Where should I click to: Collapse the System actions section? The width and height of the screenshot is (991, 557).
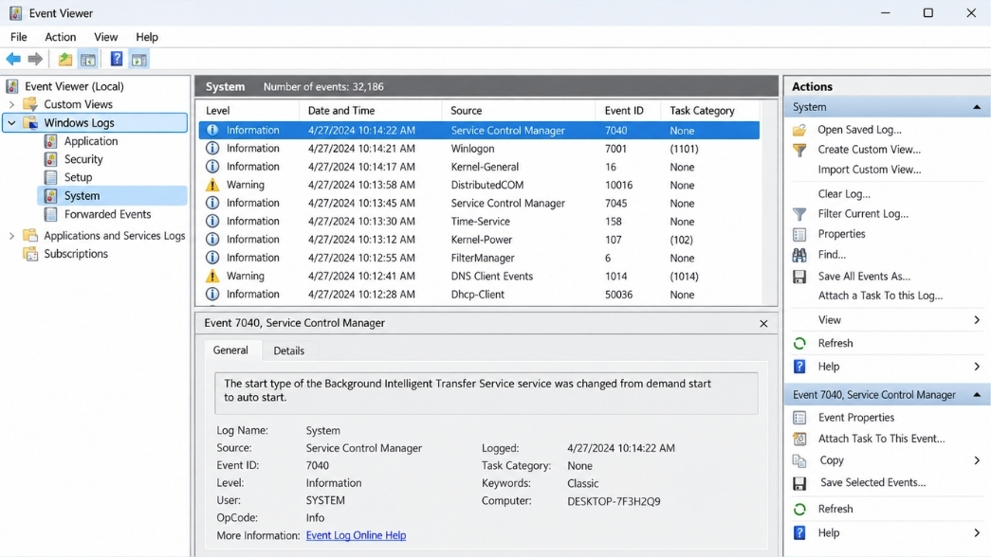[977, 107]
